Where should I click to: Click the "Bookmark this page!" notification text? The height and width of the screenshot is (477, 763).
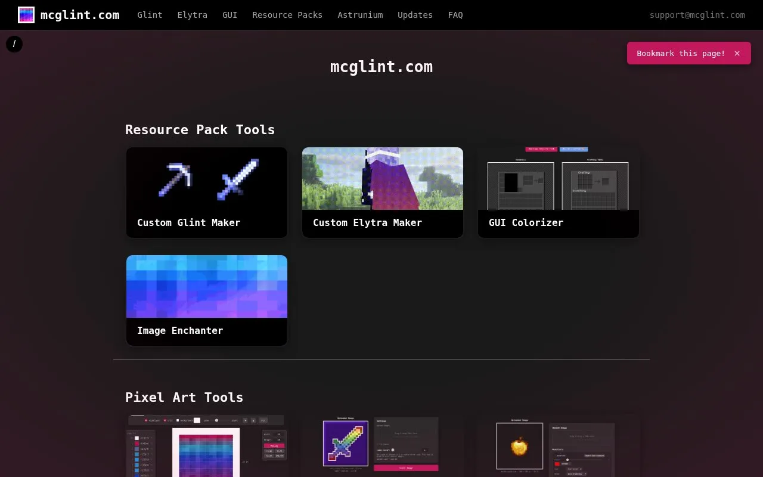681,53
